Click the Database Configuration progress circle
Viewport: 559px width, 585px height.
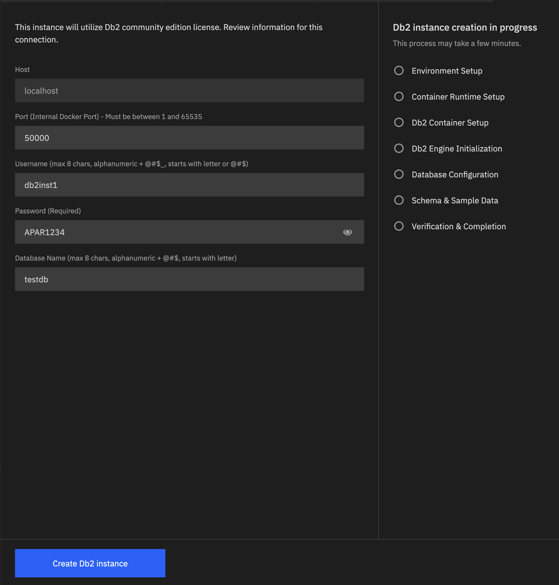click(x=399, y=174)
